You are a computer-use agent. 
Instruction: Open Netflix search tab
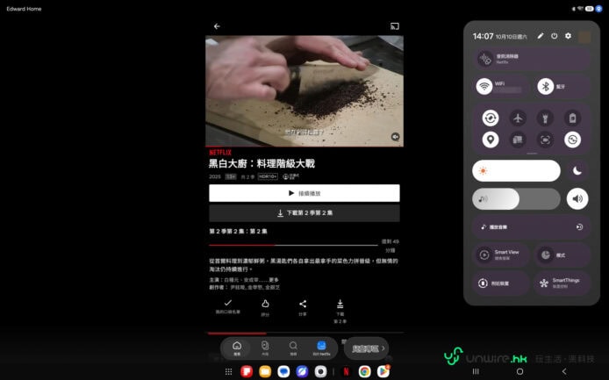click(x=293, y=348)
